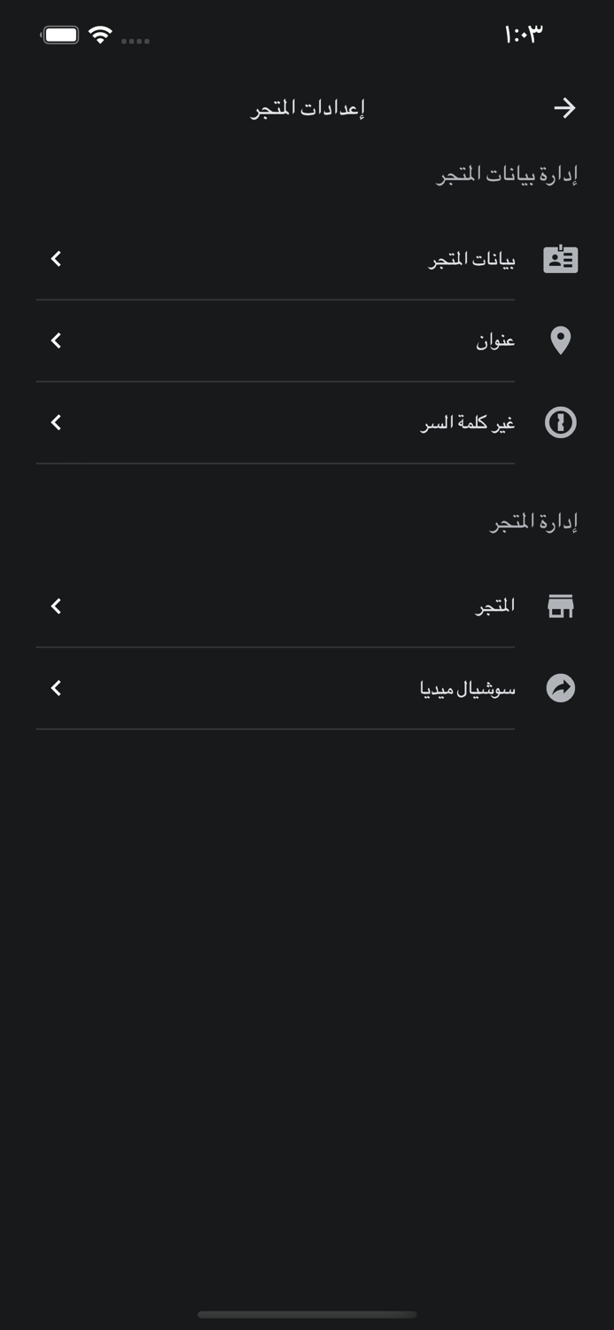614x1330 pixels.
Task: Click the Wi-Fi icon in the status bar
Action: (100, 36)
